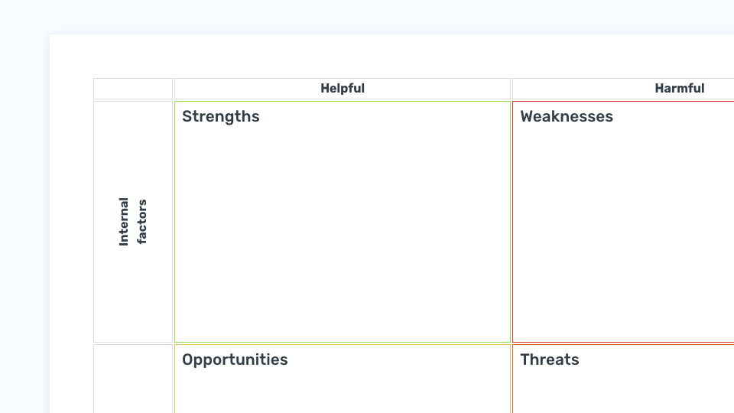Select the "Weaknesses" heading text
This screenshot has width=734, height=413.
tap(567, 116)
